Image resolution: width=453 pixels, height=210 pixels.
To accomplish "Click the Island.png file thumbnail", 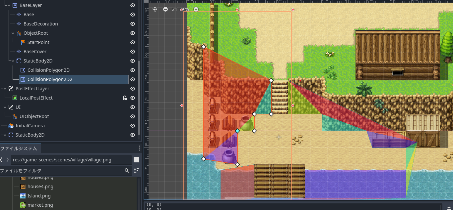I will (x=23, y=196).
